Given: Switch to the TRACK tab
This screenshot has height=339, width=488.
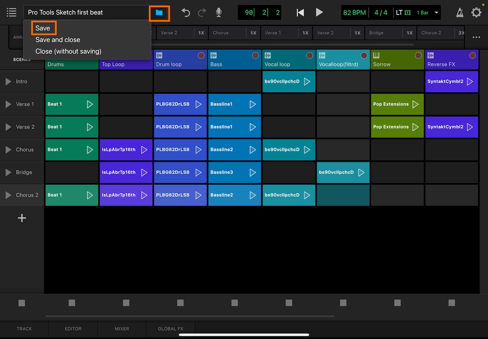Looking at the screenshot, I should 24,329.
